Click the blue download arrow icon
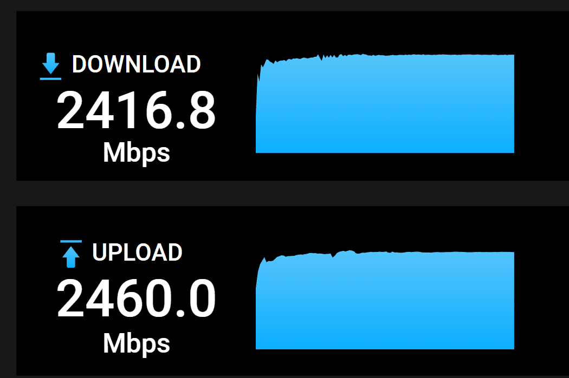This screenshot has width=569, height=378. (50, 64)
